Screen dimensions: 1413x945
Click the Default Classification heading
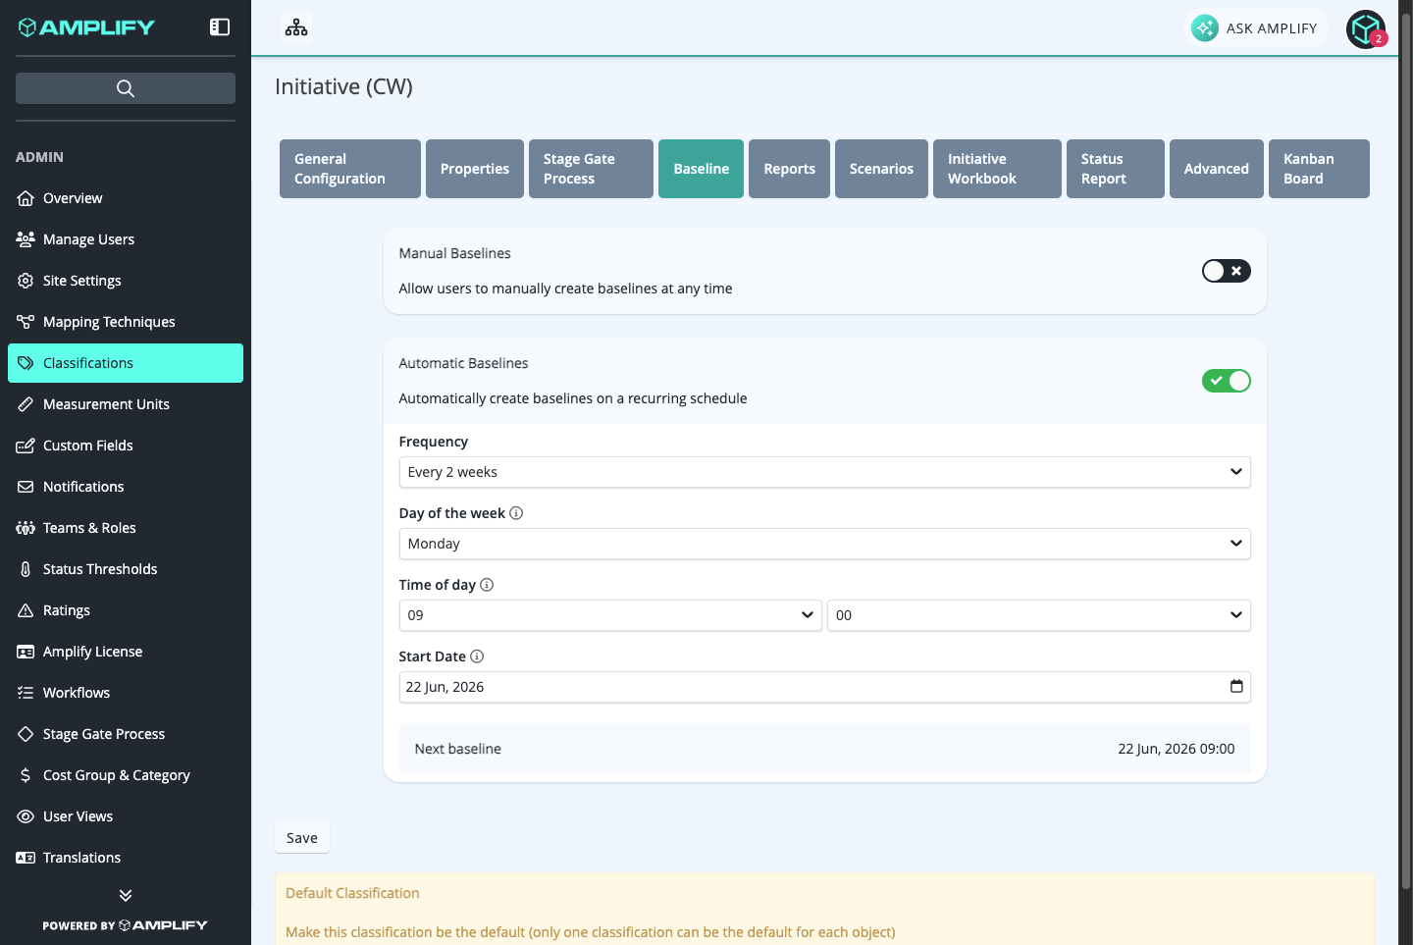[352, 893]
